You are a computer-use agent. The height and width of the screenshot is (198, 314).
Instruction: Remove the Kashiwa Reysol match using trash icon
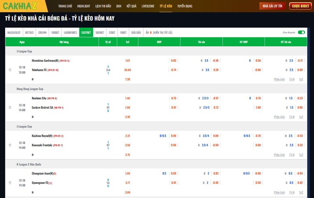[10, 145]
